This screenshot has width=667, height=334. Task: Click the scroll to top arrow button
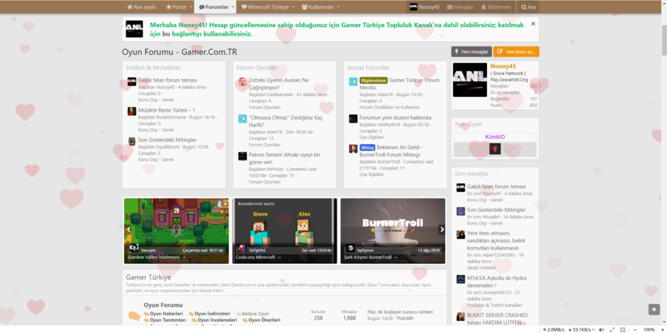654,309
